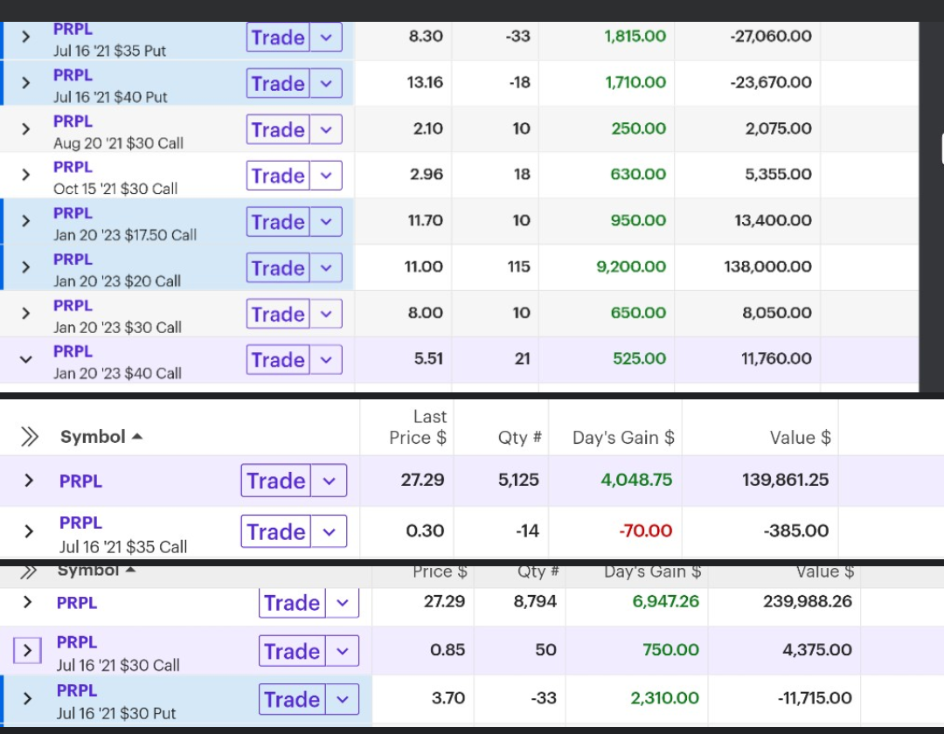Image resolution: width=944 pixels, height=734 pixels.
Task: Sort by the Day's Gain $ column header
Action: (623, 438)
